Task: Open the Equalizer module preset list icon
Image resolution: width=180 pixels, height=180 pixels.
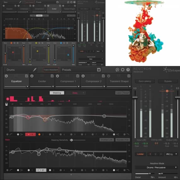Action: [26, 76]
